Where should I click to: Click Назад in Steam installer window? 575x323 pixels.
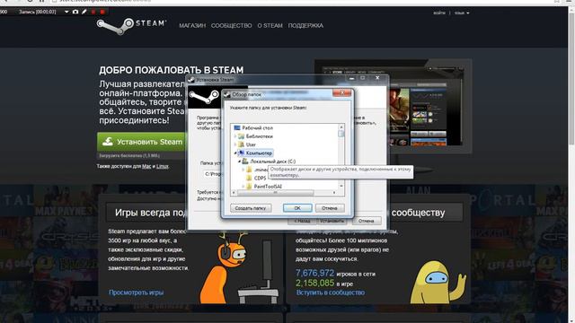[302, 222]
